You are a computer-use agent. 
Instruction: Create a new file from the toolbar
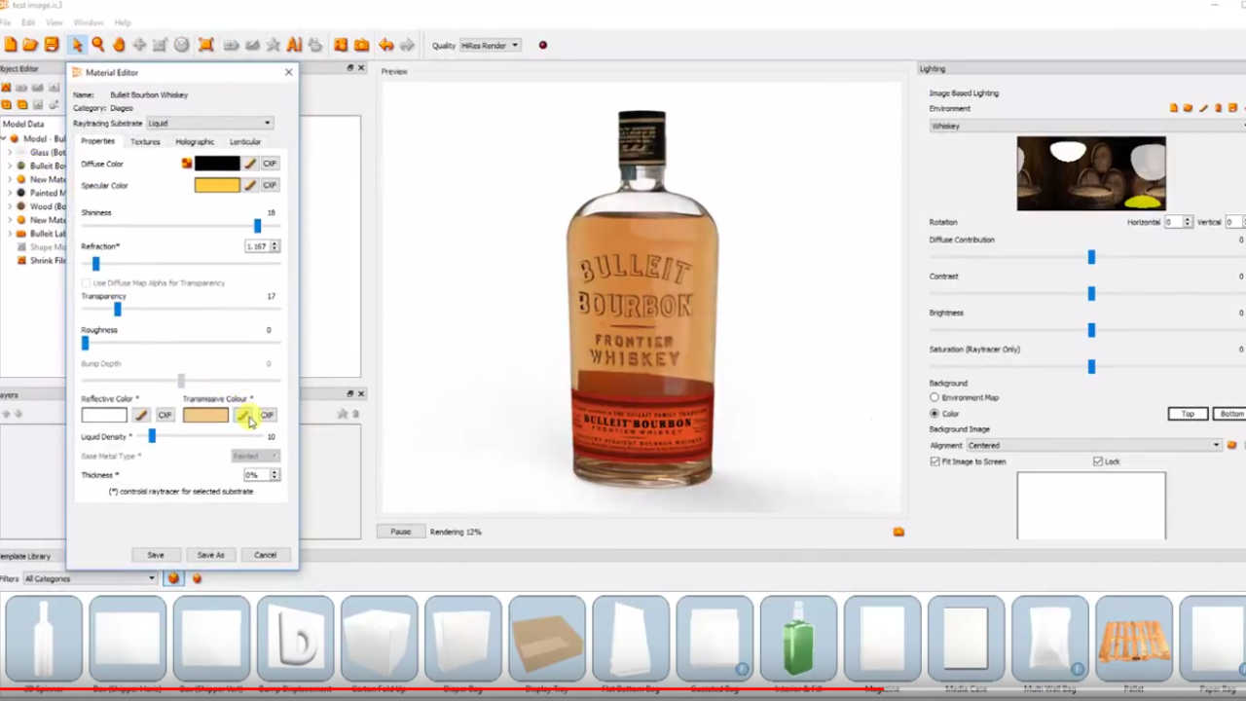[11, 45]
